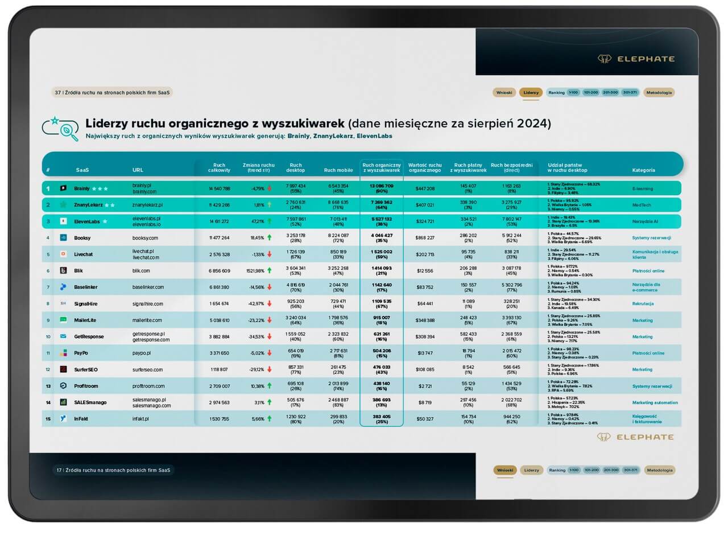Open ranking range 101-200 on page 17
The width and height of the screenshot is (728, 535).
point(591,470)
